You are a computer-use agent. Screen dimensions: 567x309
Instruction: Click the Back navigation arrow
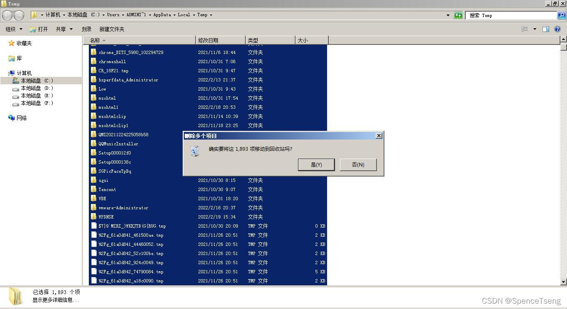7,15
